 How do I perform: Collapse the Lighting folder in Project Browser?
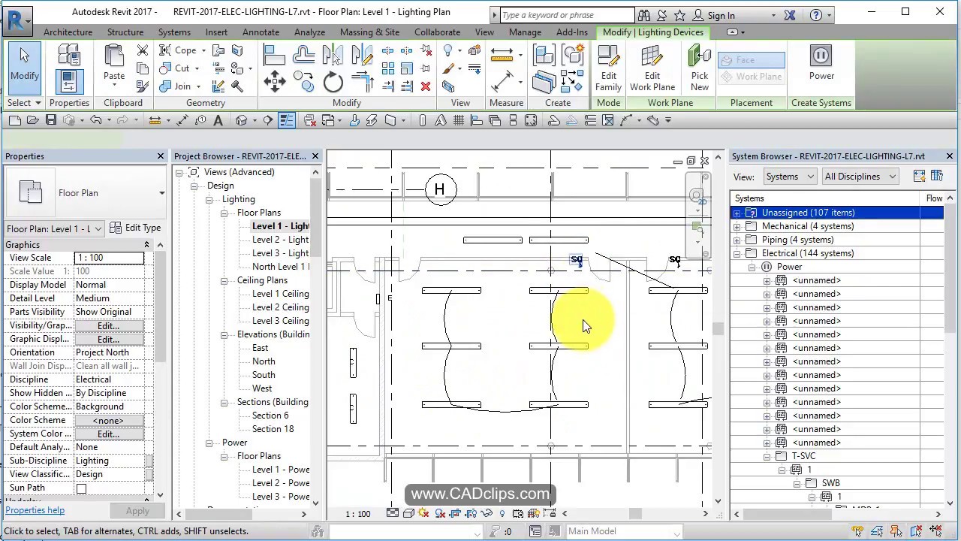[209, 199]
